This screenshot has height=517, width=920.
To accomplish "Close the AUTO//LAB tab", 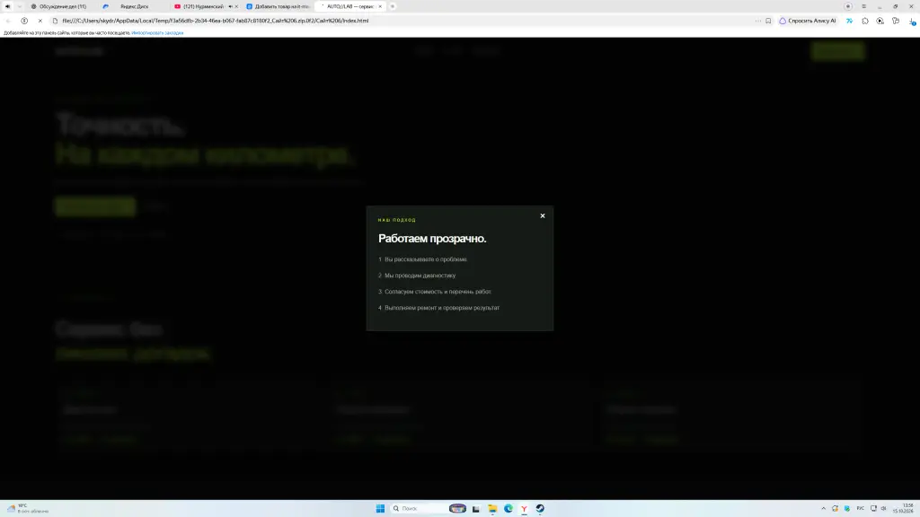I will [x=380, y=6].
